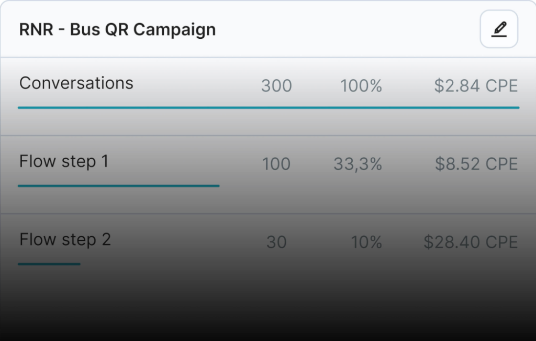The width and height of the screenshot is (536, 341).
Task: Select the 33,3% percentage value
Action: coord(358,164)
